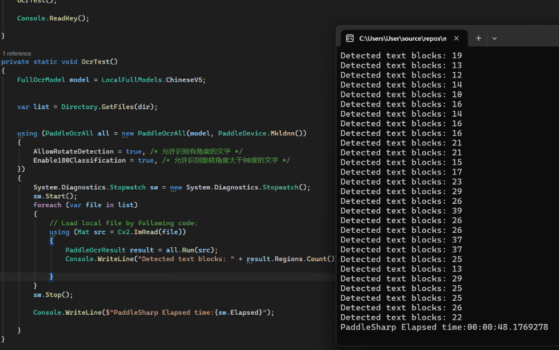
Task: Click sw.Start() statement
Action: tap(55, 196)
